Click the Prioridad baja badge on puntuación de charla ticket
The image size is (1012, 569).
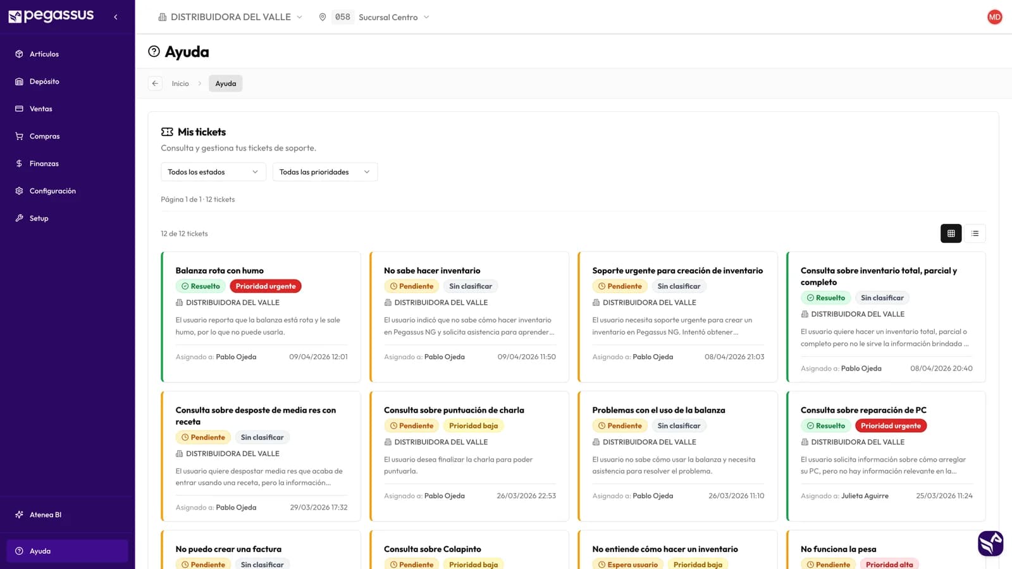[474, 426]
